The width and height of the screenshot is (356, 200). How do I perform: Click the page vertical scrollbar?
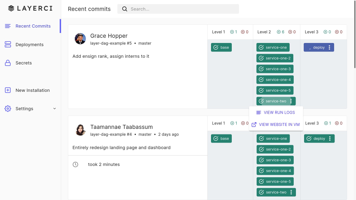pos(355,34)
